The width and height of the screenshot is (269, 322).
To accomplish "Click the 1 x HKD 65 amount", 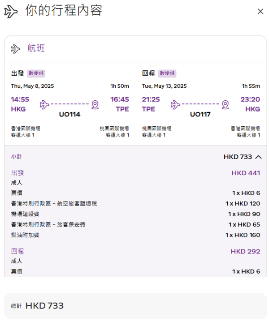I will 244,225.
